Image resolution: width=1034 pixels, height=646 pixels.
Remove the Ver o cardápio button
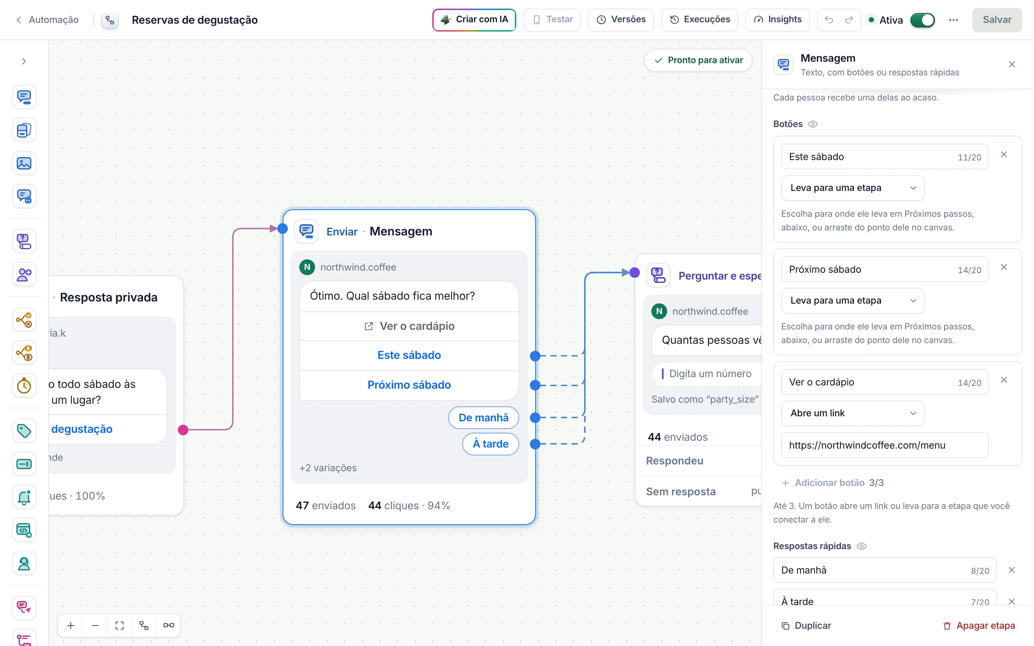pyautogui.click(x=1004, y=380)
